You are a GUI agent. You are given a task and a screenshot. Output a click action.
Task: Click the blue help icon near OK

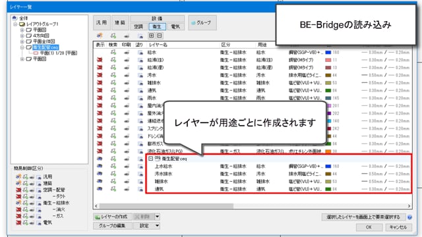point(409,217)
